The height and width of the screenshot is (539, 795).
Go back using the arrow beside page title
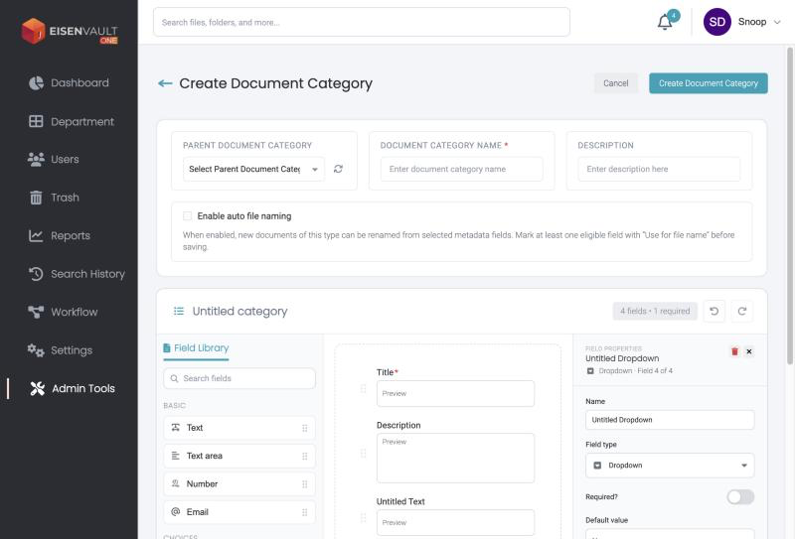click(x=165, y=83)
